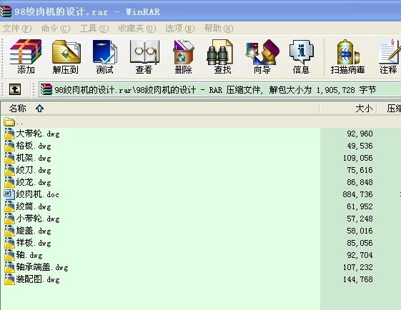Select the file 样板.dwg

pos(34,243)
